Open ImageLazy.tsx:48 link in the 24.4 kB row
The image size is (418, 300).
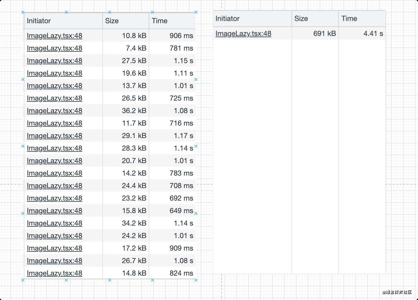click(54, 186)
